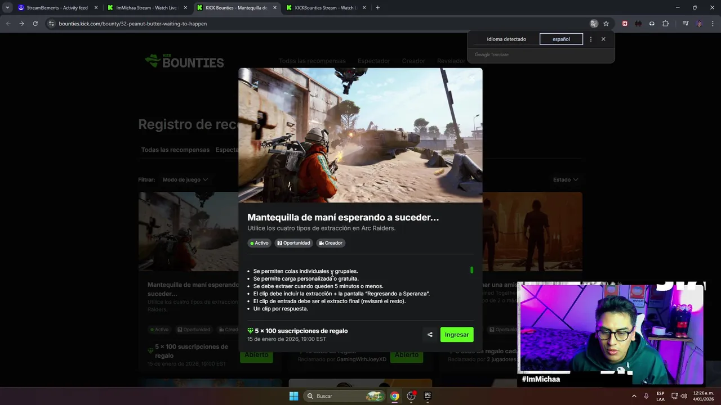Close the ImMichaa Stream tab
The width and height of the screenshot is (721, 405).
pos(185,8)
